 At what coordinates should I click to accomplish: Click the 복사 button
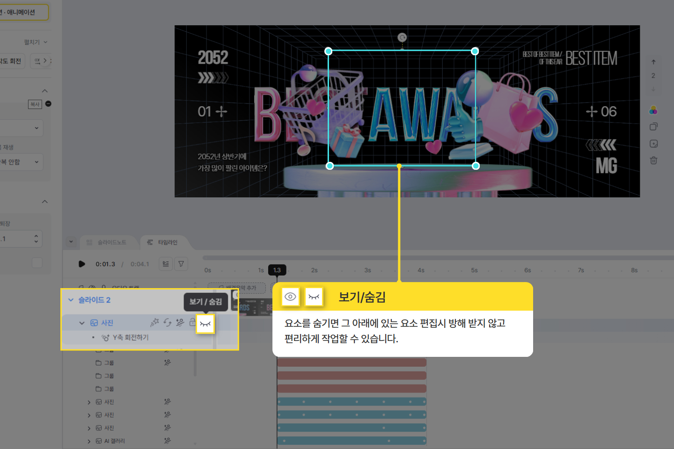[x=35, y=104]
